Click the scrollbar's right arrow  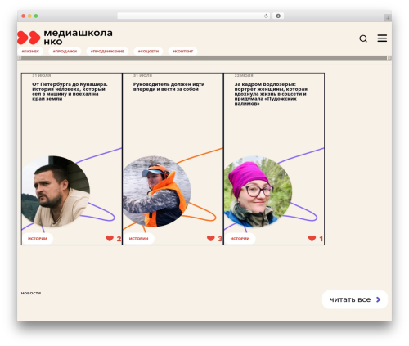coord(389,58)
